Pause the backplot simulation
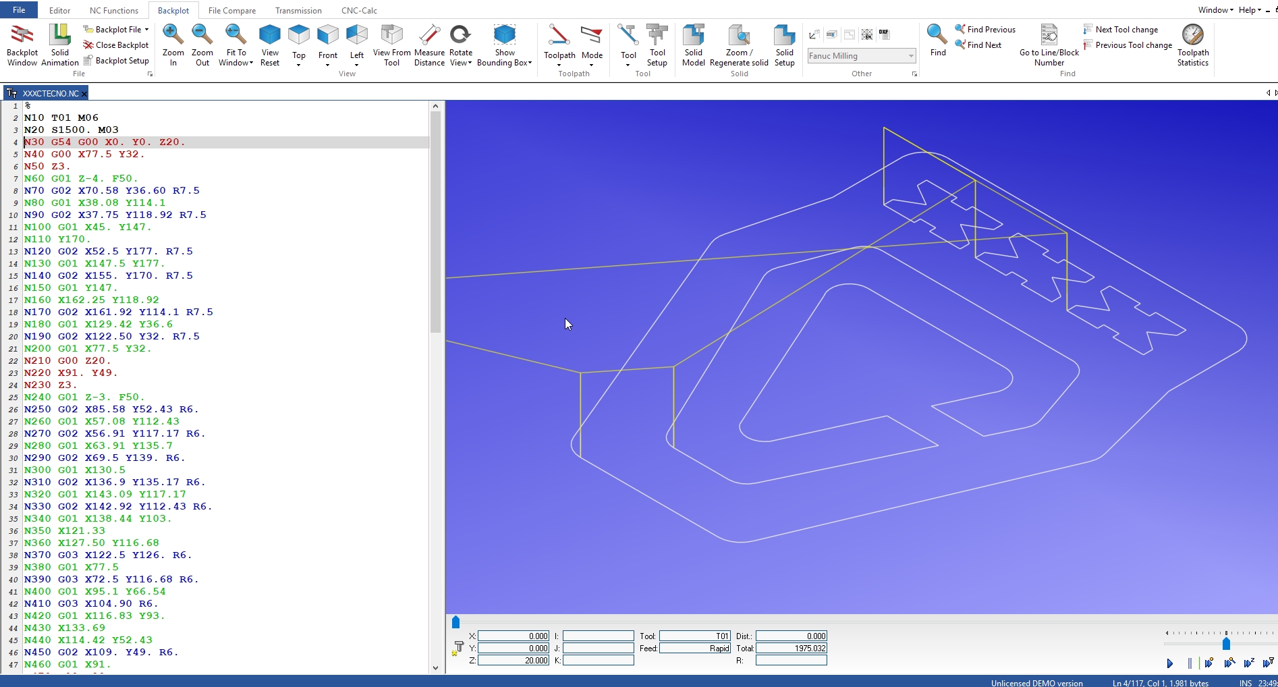Screen dimensions: 1278x687 pos(1190,663)
